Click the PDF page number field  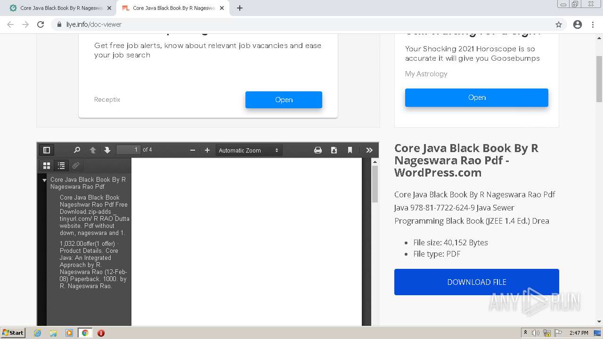tap(128, 150)
